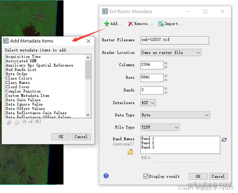Click the Rows input field
The height and width of the screenshot is (193, 238).
coord(152,78)
